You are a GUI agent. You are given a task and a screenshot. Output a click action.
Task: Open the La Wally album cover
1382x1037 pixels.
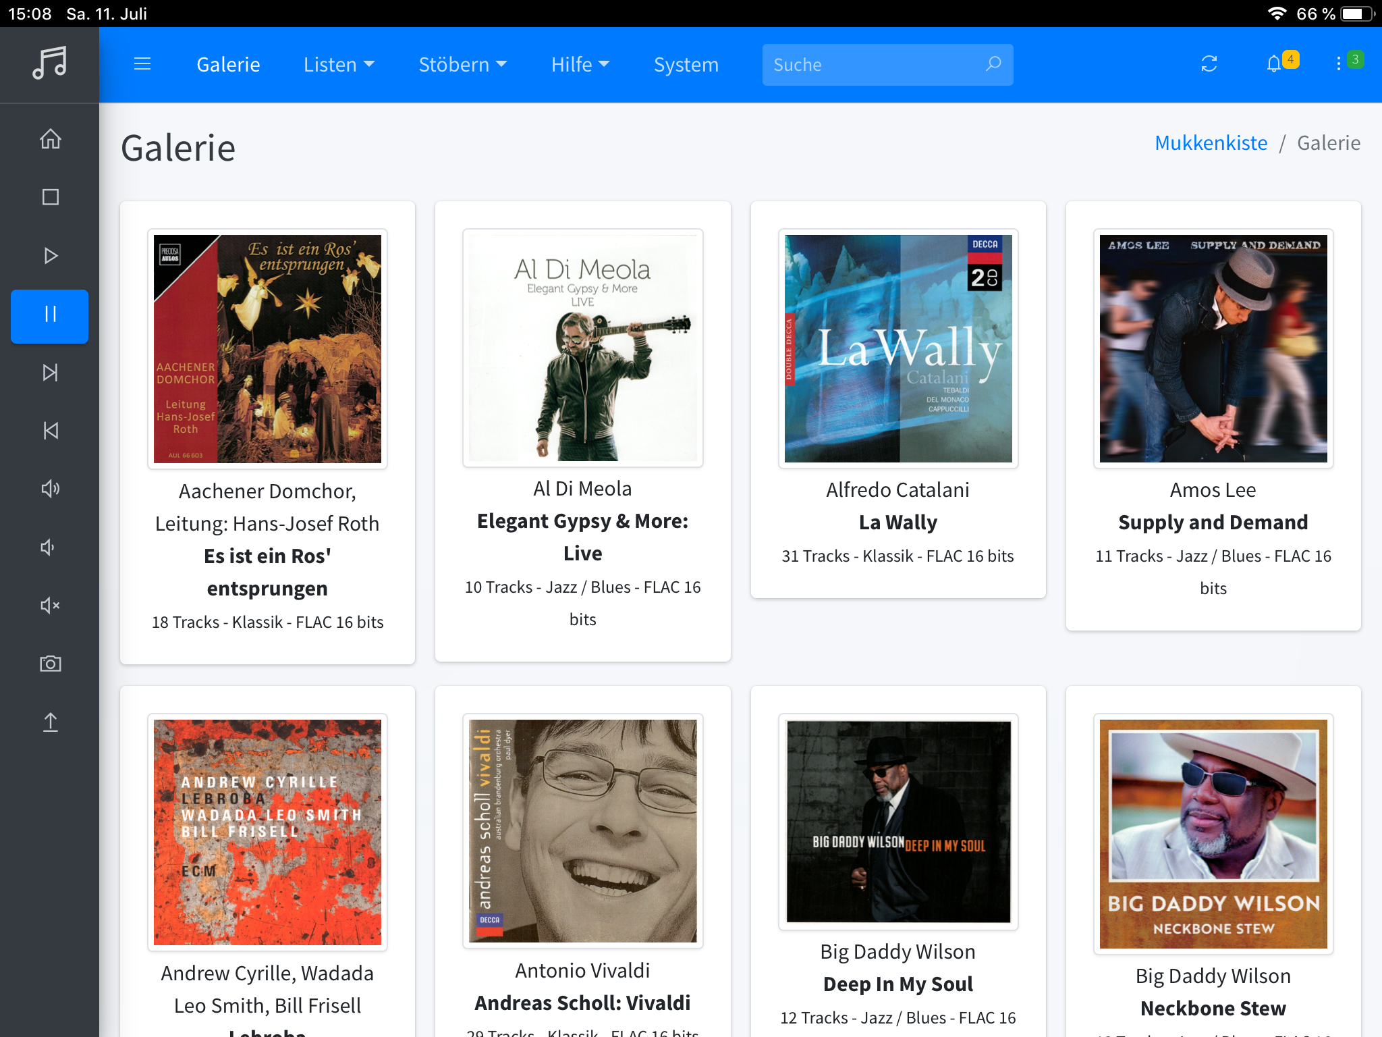pos(898,348)
